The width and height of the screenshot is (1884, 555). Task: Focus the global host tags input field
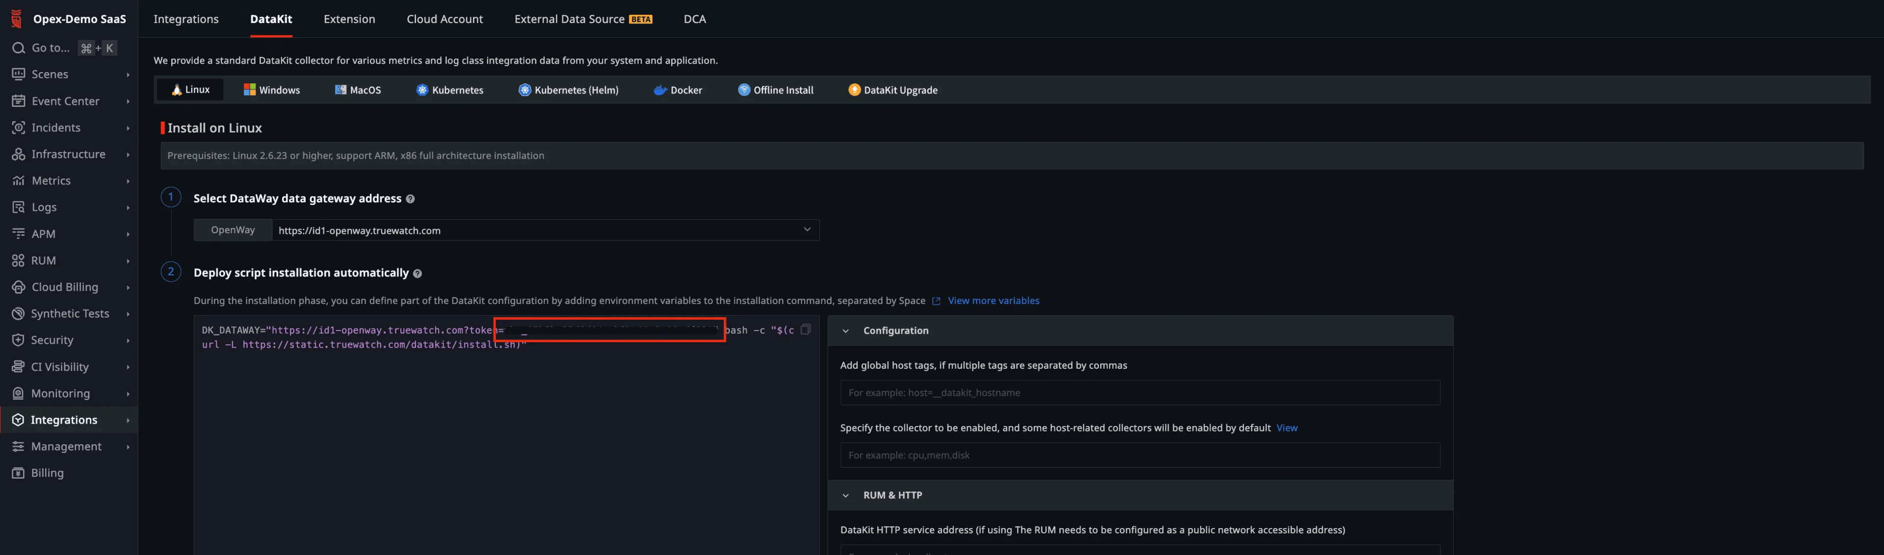pyautogui.click(x=1139, y=393)
